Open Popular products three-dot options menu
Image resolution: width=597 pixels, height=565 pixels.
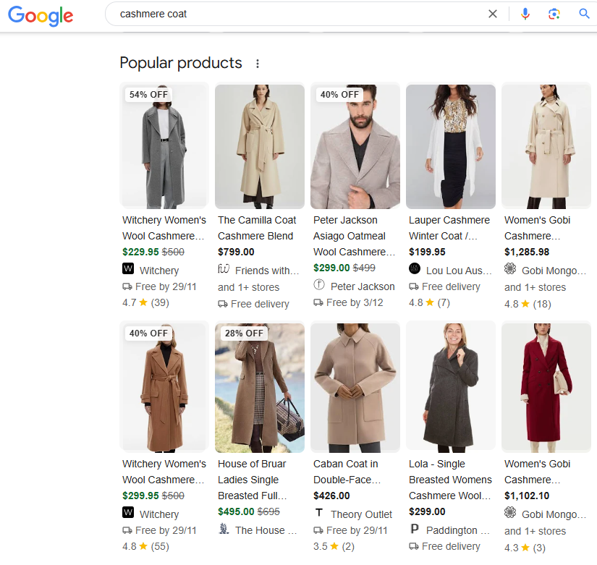click(x=258, y=64)
